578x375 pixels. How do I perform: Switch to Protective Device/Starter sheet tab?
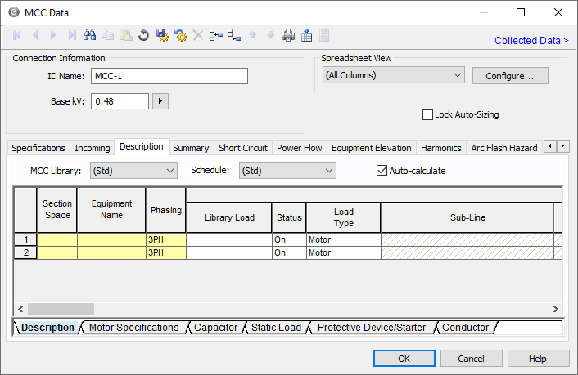tap(372, 328)
